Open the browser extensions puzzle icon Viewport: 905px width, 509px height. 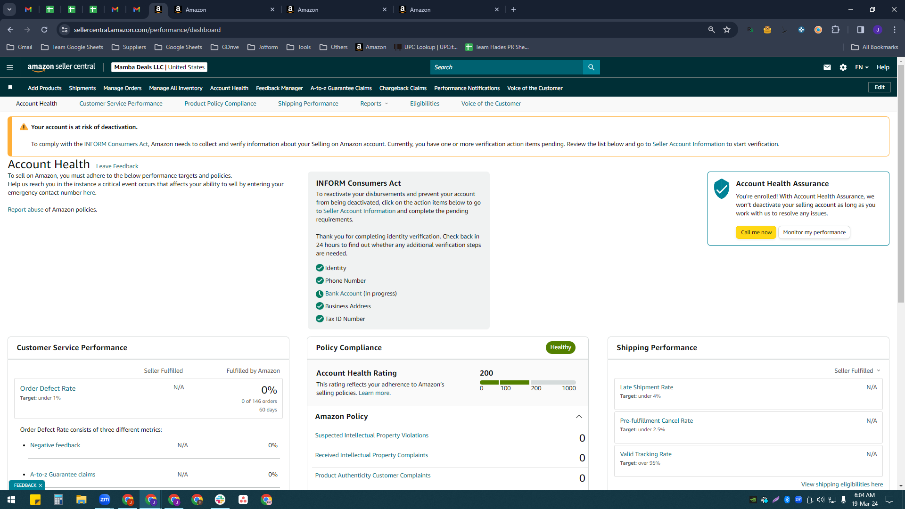pos(836,30)
